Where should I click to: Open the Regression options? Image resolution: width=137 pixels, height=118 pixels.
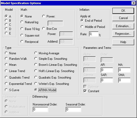tap(123, 34)
